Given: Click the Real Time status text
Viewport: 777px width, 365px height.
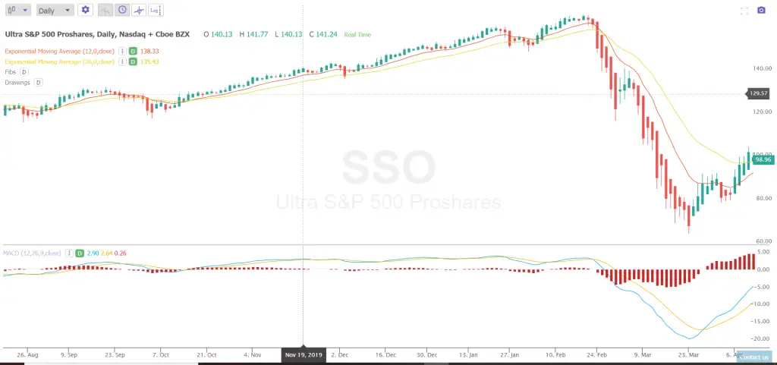Looking at the screenshot, I should pos(358,35).
